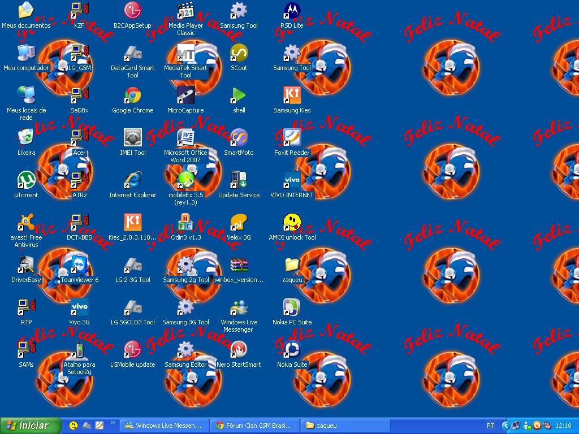Open the RTP desktop shortcut
The image size is (579, 434).
(x=26, y=308)
